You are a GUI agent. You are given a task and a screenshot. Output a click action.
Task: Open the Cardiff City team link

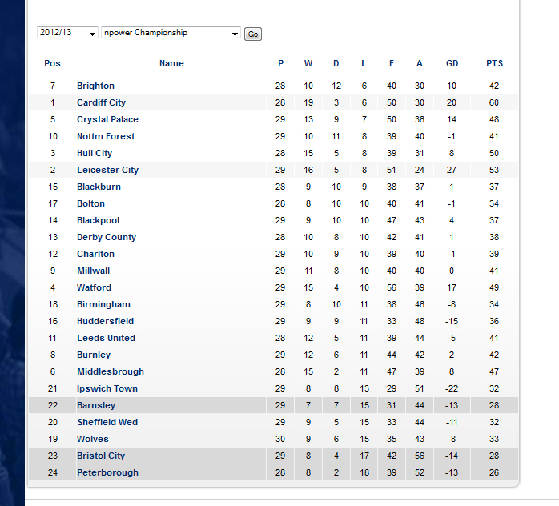pyautogui.click(x=101, y=102)
